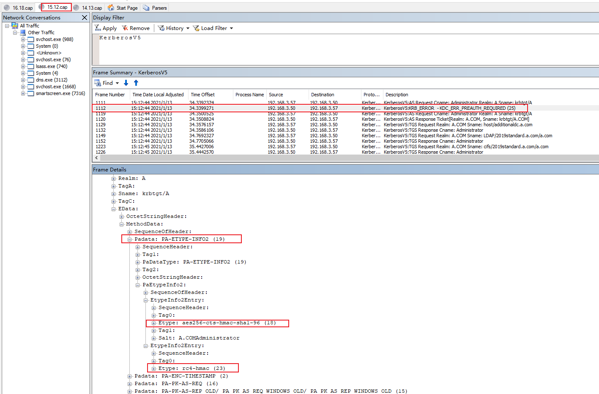Open the Start Page tab
This screenshot has width=599, height=394.
[123, 8]
